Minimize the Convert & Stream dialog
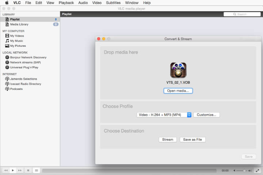 point(104,39)
